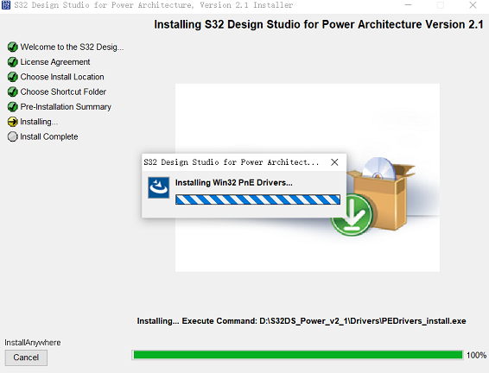Click the Execute Command status text
The width and height of the screenshot is (489, 373).
302,321
